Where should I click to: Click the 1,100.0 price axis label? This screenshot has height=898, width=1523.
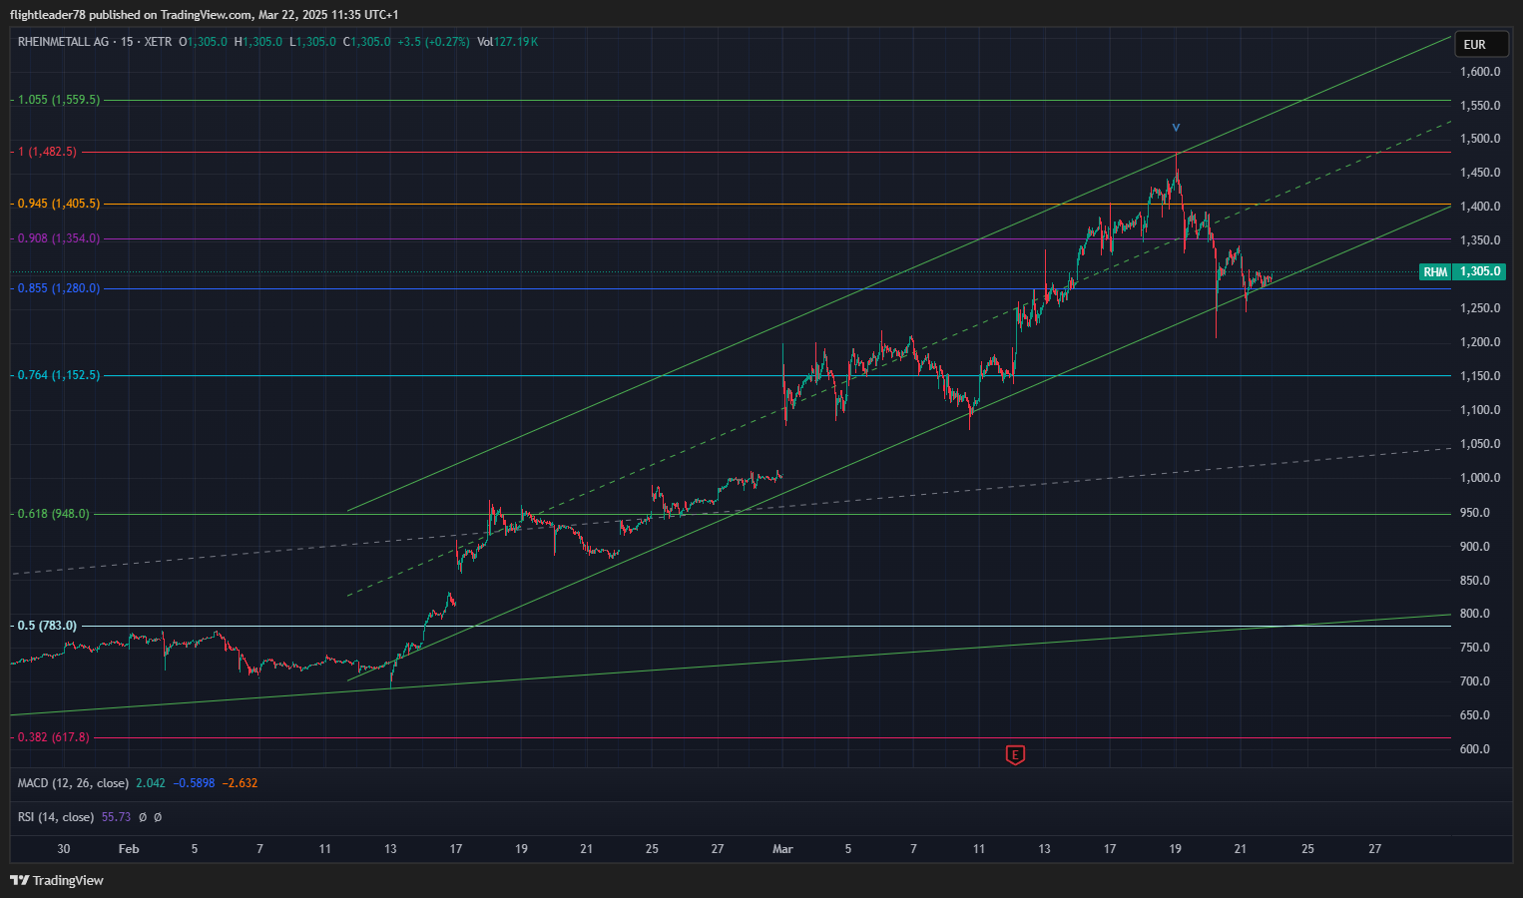tap(1480, 410)
